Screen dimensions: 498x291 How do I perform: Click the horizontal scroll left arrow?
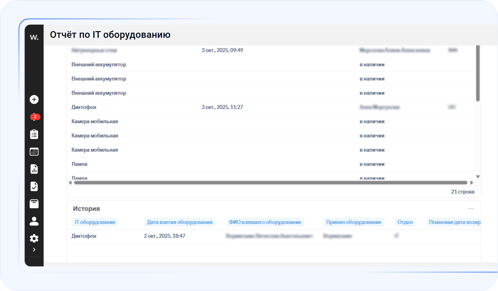tap(70, 183)
